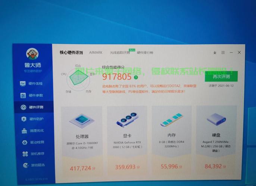Click the hard disk illustration
Screen dimensions: 256x186
click(x=216, y=119)
